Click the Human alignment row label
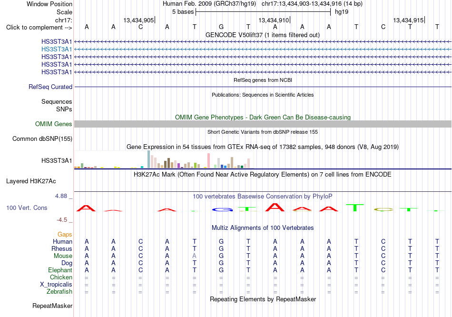 (62, 241)
